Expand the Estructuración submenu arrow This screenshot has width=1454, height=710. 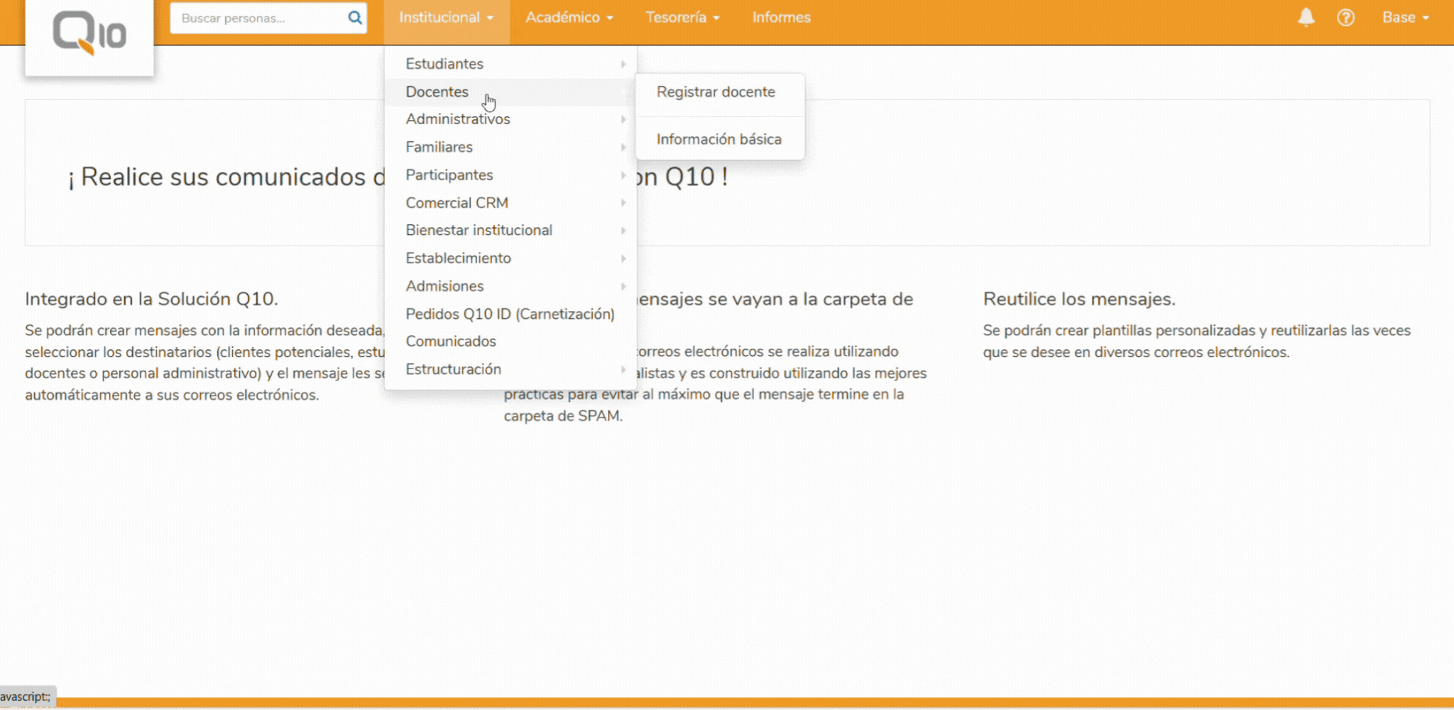click(623, 370)
